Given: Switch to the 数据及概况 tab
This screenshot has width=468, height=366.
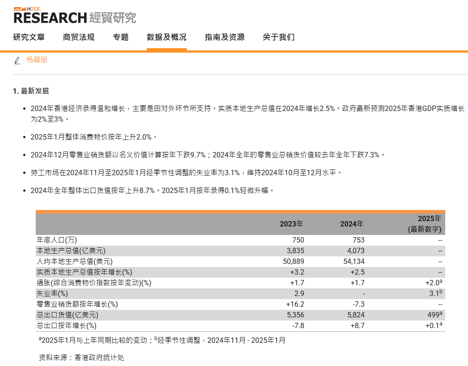Looking at the screenshot, I should 167,37.
